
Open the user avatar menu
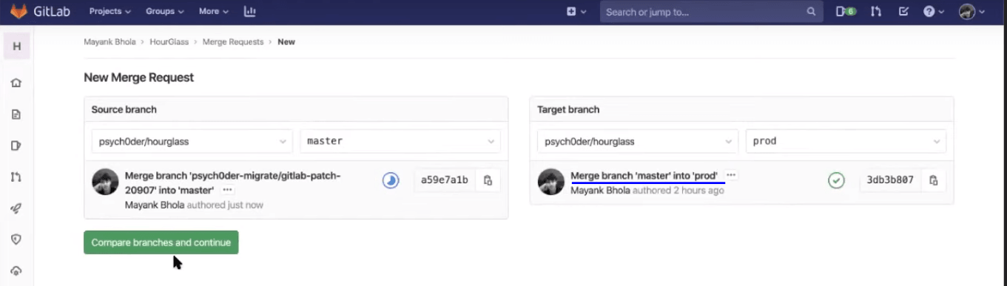[971, 12]
